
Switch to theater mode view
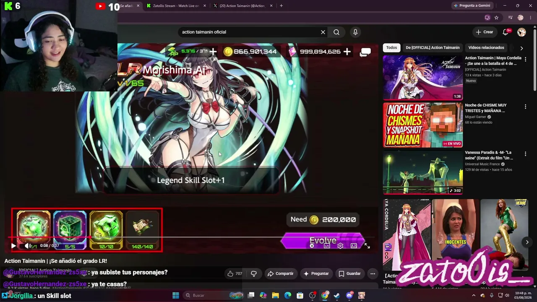(x=354, y=246)
